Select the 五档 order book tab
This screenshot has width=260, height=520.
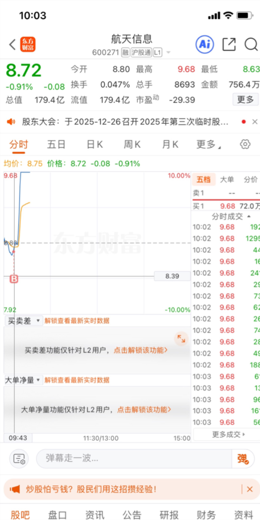pyautogui.click(x=203, y=179)
